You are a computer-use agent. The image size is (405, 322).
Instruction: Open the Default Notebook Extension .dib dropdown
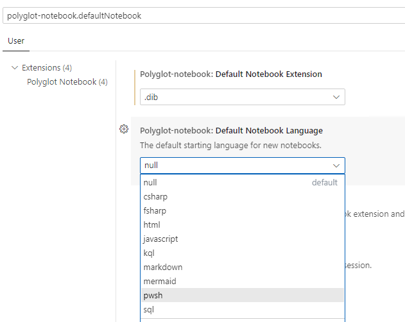(x=242, y=97)
